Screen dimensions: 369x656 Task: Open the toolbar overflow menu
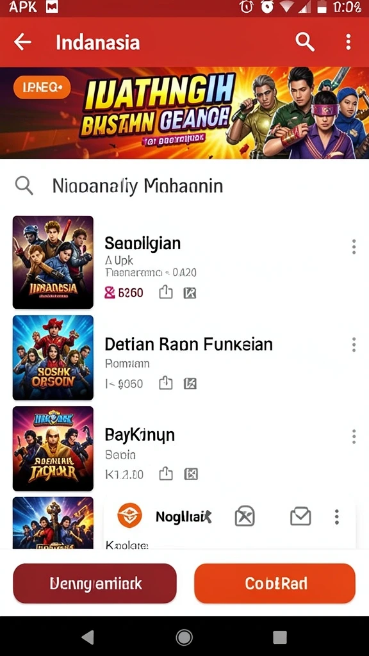[348, 42]
